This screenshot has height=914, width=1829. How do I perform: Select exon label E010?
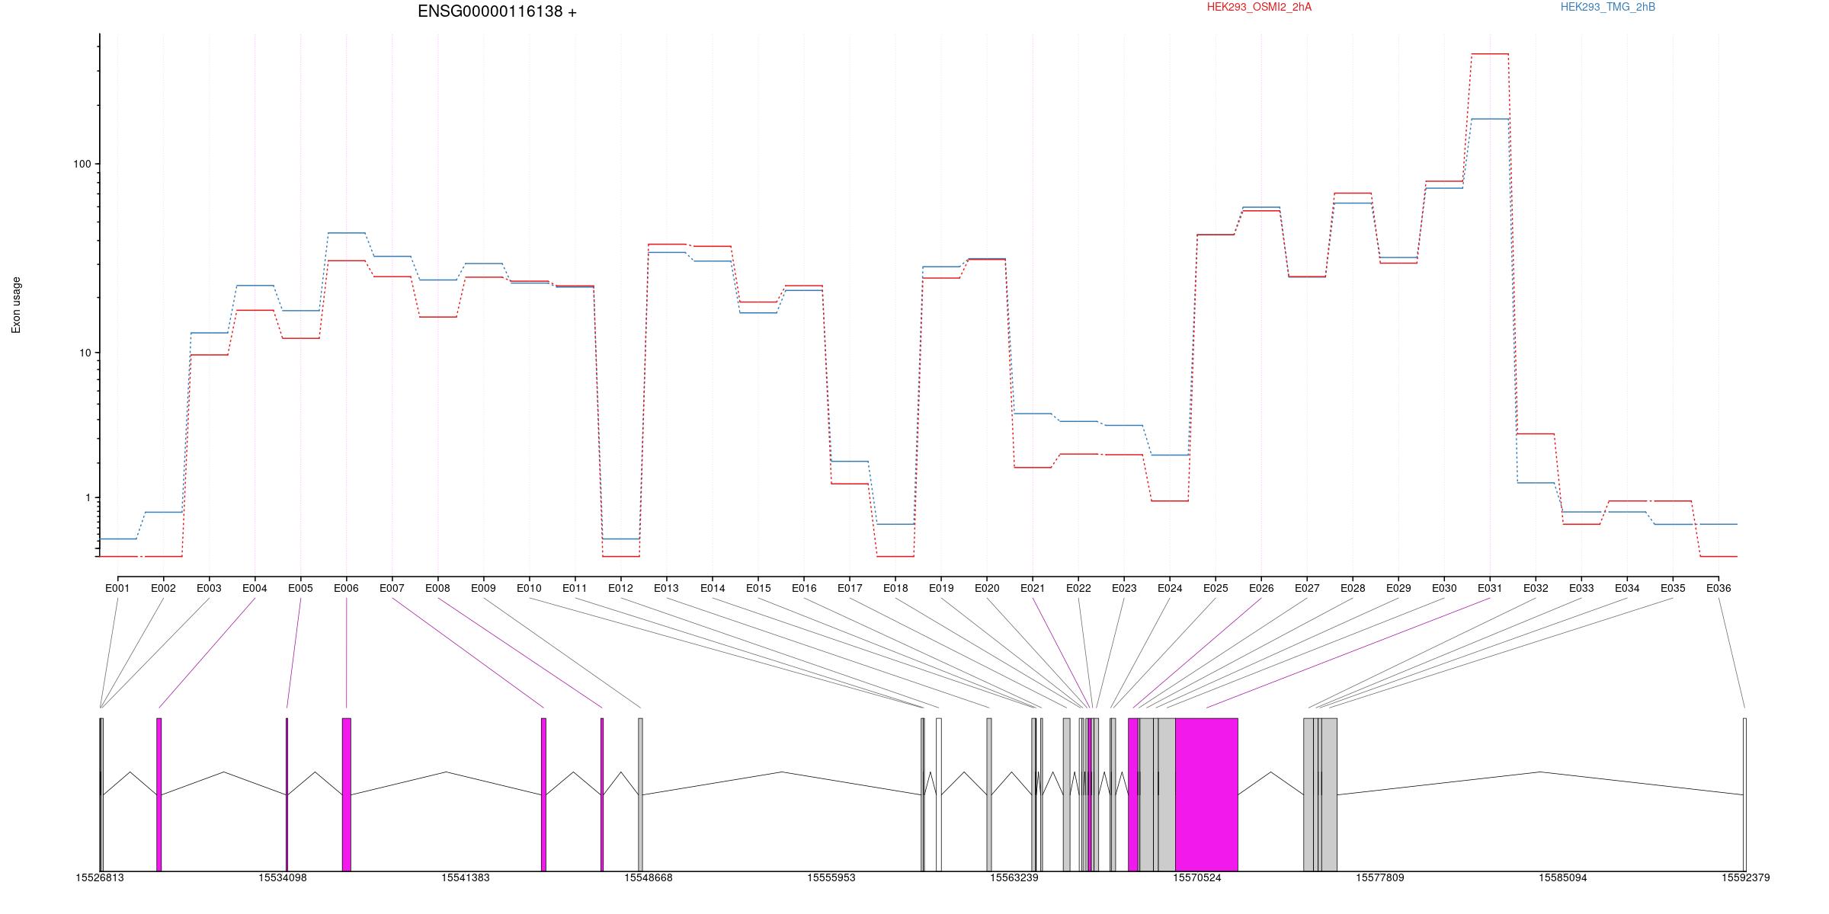[x=529, y=588]
